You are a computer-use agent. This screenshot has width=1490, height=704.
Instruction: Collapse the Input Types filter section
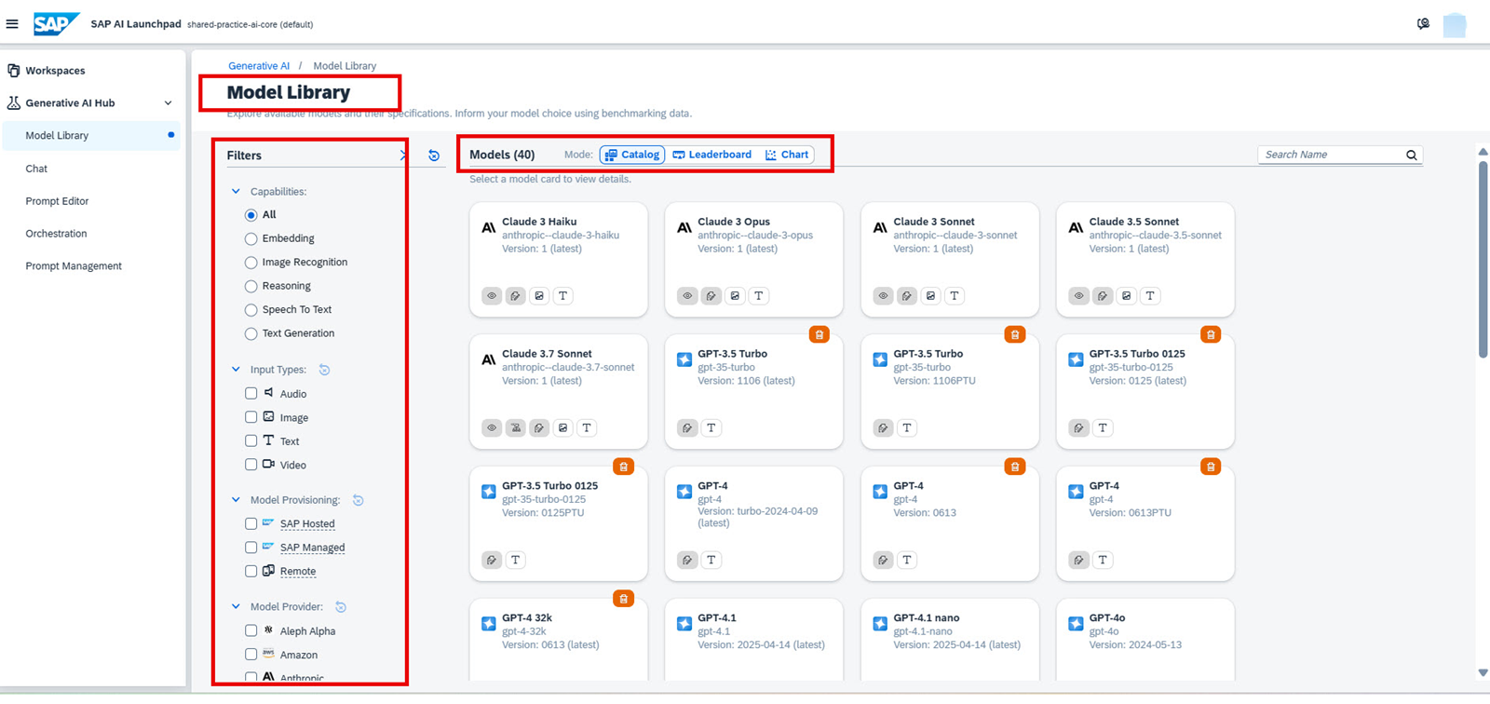point(236,370)
